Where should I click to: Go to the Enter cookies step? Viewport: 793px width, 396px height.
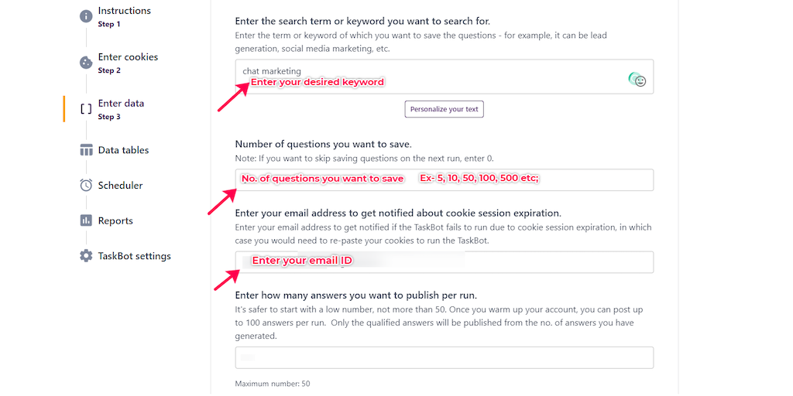128,57
